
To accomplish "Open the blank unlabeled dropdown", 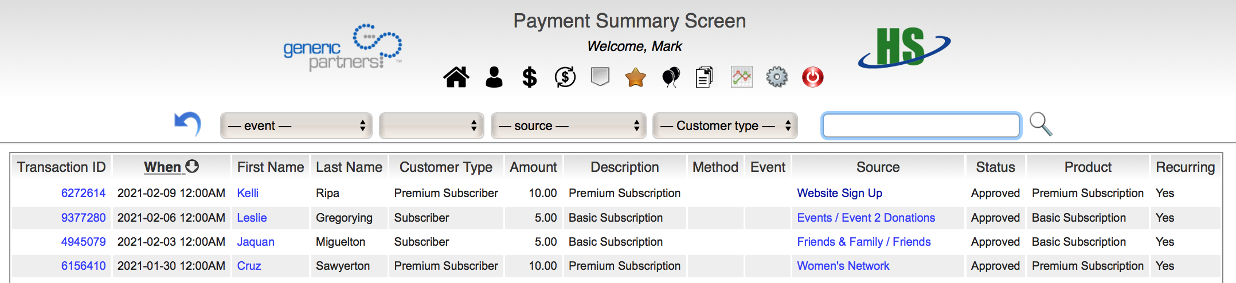I will click(x=431, y=126).
